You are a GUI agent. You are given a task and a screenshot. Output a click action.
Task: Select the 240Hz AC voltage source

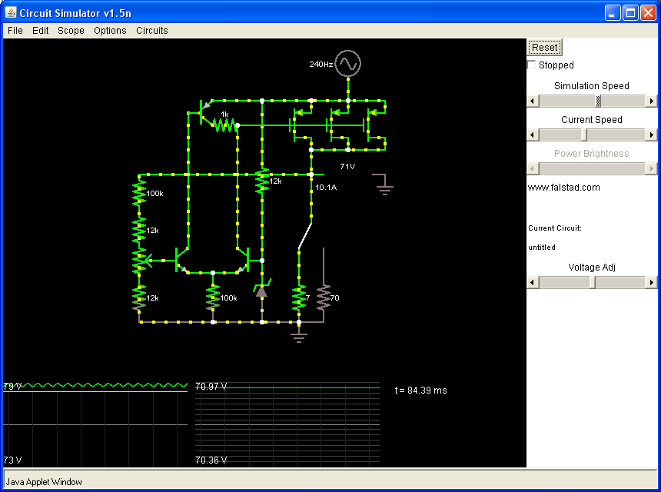tap(347, 64)
